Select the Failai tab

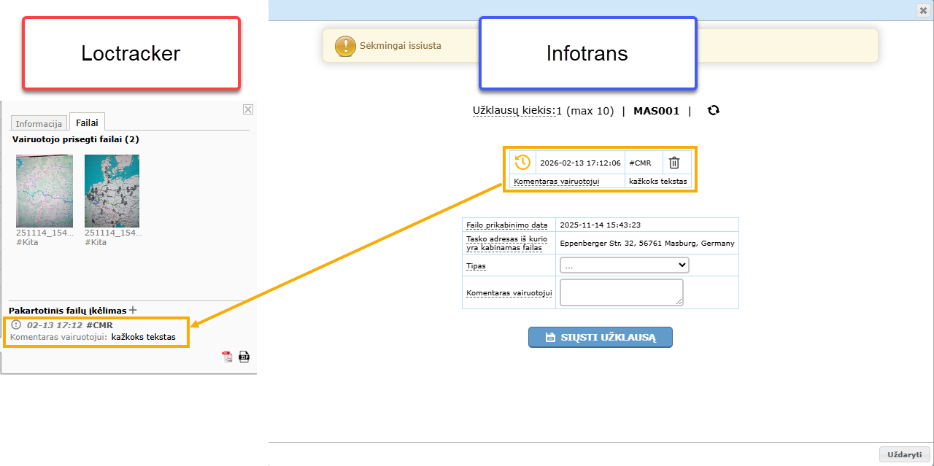[87, 123]
